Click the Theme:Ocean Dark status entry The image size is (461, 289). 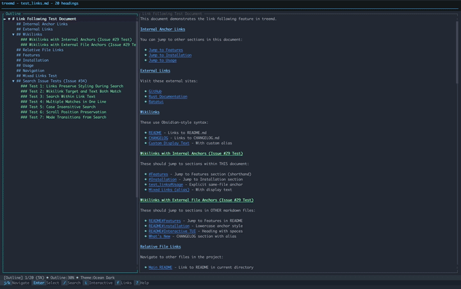(x=97, y=278)
